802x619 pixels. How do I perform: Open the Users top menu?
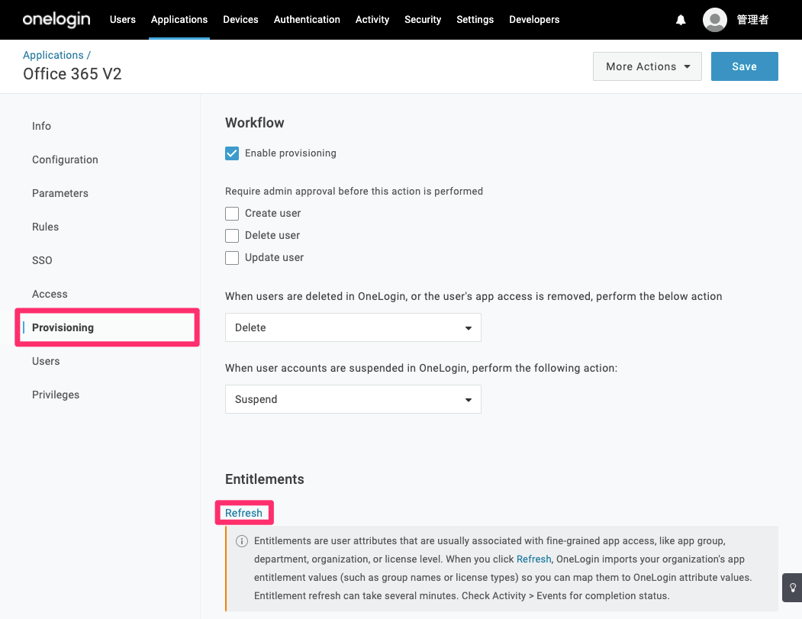pyautogui.click(x=123, y=19)
